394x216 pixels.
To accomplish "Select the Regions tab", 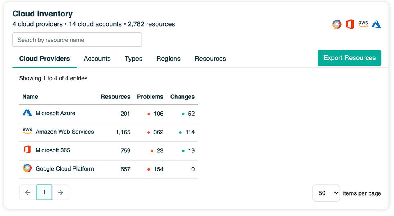I will [168, 59].
